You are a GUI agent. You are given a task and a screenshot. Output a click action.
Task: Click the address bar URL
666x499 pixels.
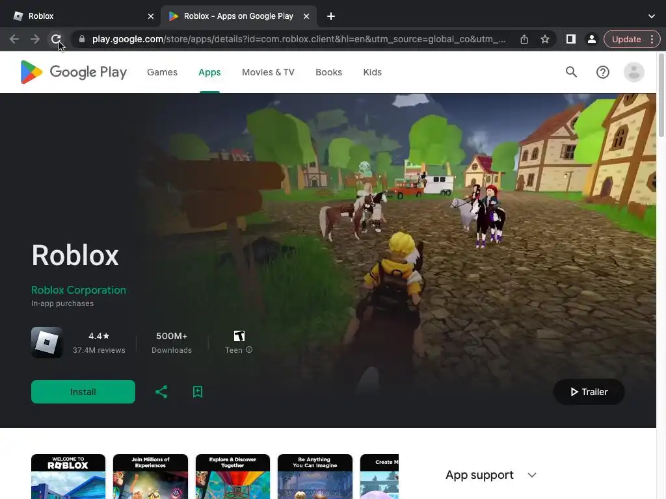click(x=299, y=39)
